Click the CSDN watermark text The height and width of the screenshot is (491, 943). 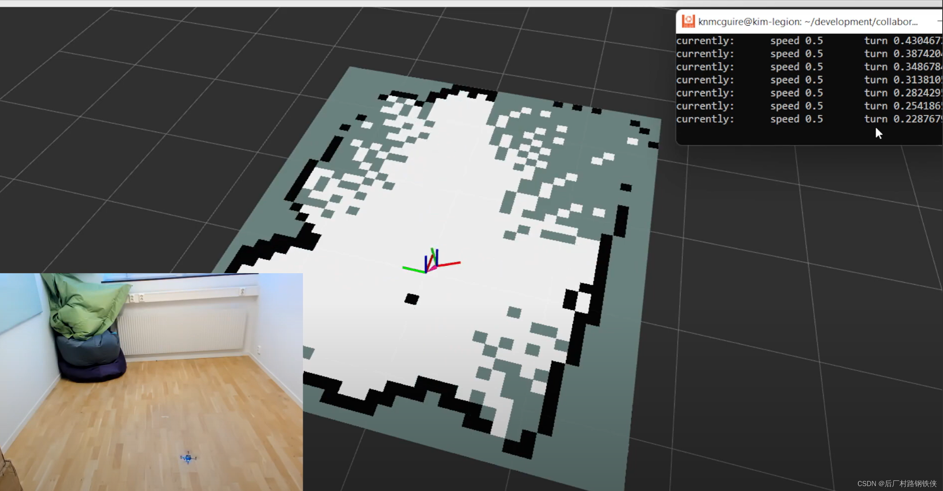[897, 484]
